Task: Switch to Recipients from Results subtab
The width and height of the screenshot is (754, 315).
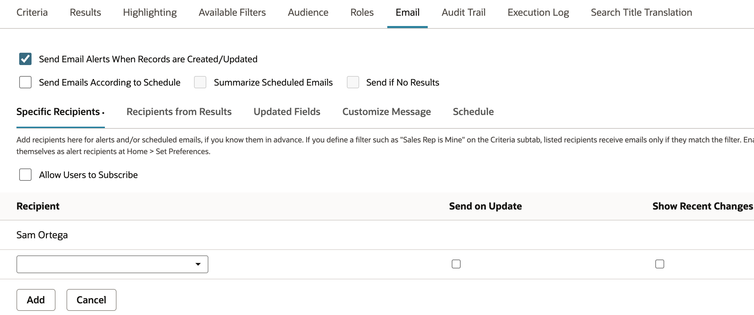Action: (x=179, y=112)
